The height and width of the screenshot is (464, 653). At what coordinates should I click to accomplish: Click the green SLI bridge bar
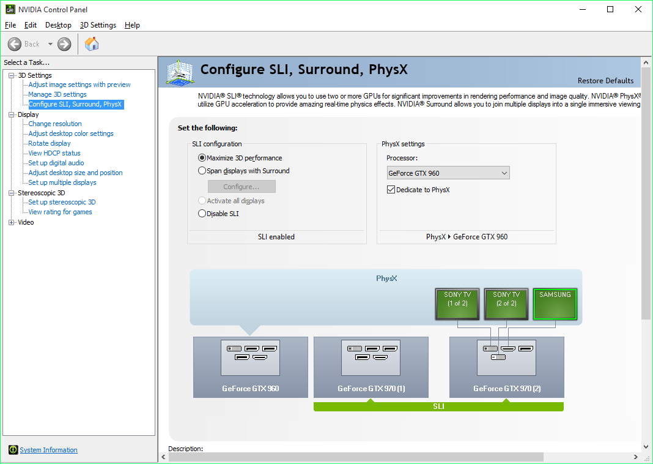pyautogui.click(x=438, y=406)
